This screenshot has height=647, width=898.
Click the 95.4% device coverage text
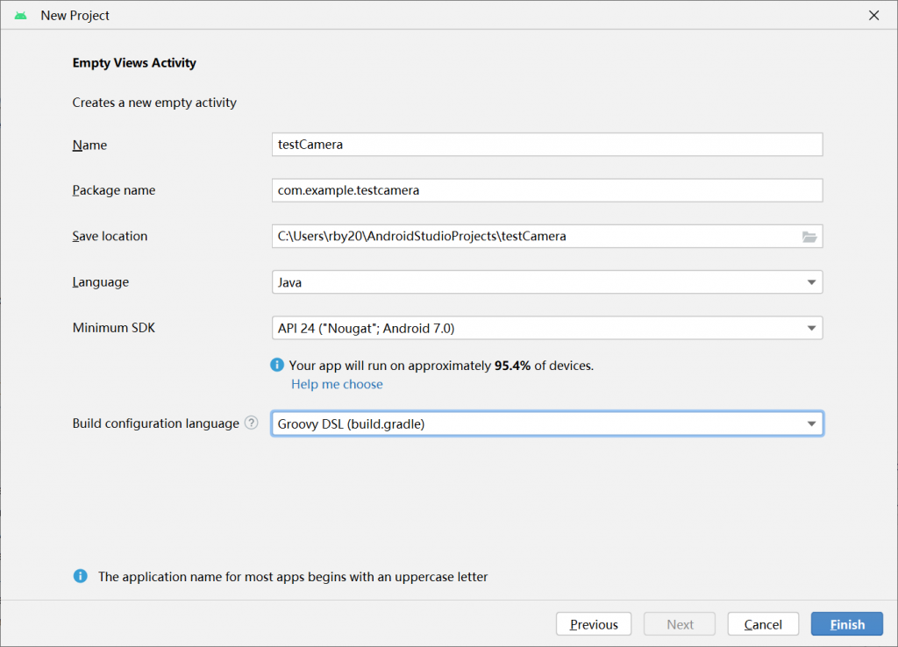(x=512, y=366)
